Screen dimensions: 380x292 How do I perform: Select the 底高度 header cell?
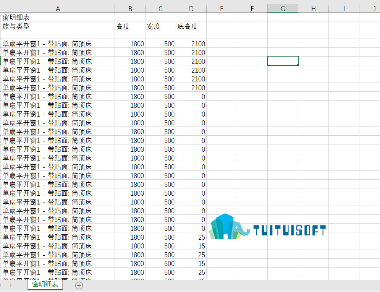191,26
